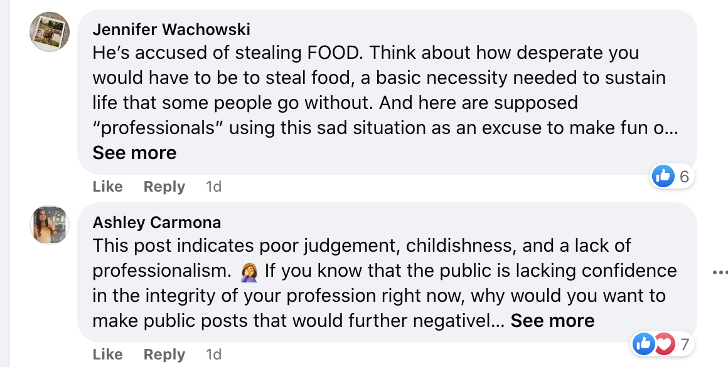Open the Ashley Carmona name link

click(x=157, y=222)
